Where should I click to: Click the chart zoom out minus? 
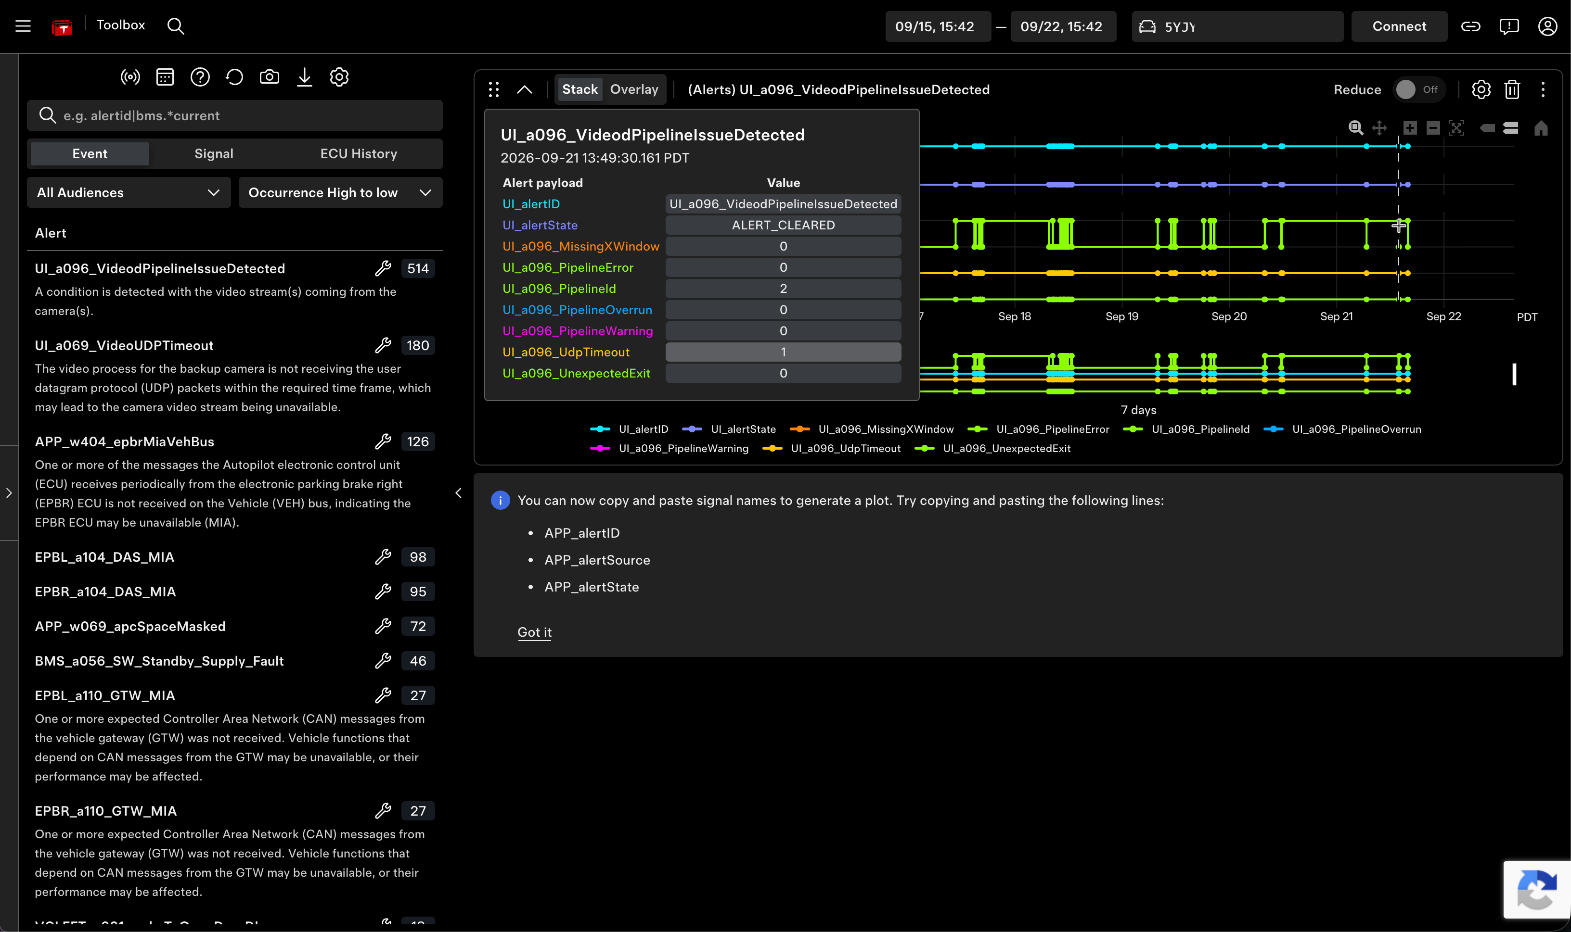coord(1433,128)
